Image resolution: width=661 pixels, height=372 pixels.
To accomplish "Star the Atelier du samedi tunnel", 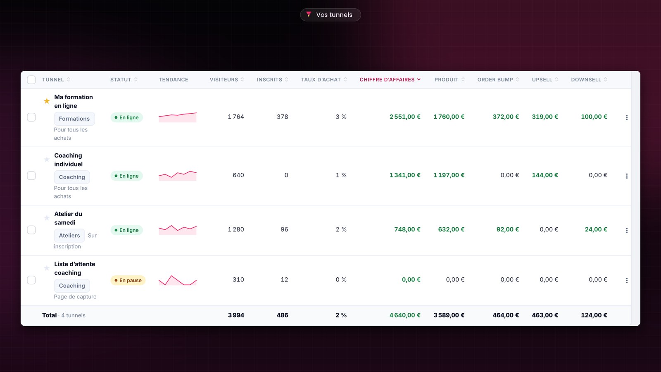I will pos(47,217).
